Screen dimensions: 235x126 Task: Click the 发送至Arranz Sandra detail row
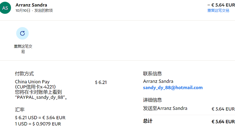pyautogui.click(x=165, y=108)
